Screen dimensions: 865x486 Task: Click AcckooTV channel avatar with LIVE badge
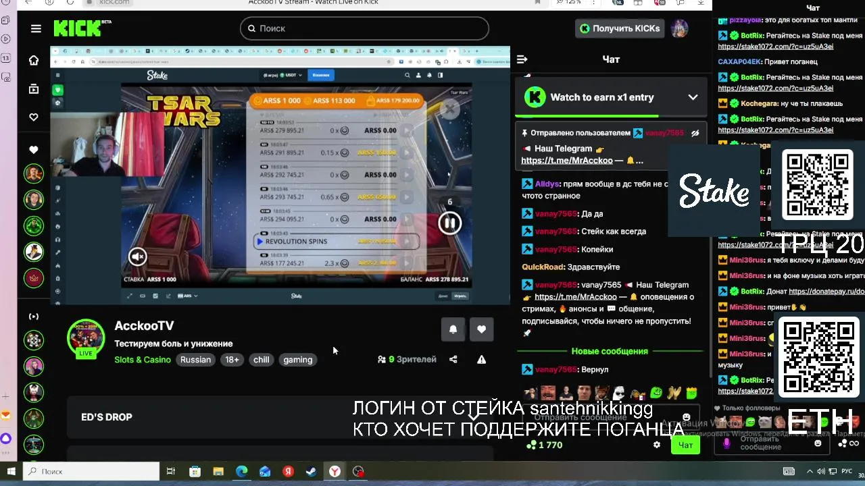[86, 337]
